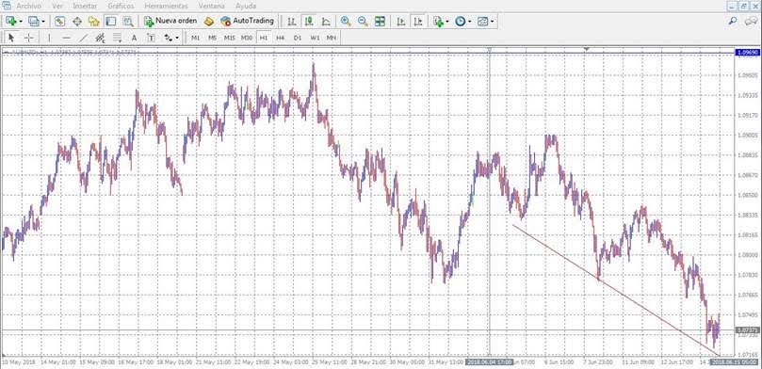Toggle the Strategy Tester panel
762x369 pixels.
(x=128, y=22)
